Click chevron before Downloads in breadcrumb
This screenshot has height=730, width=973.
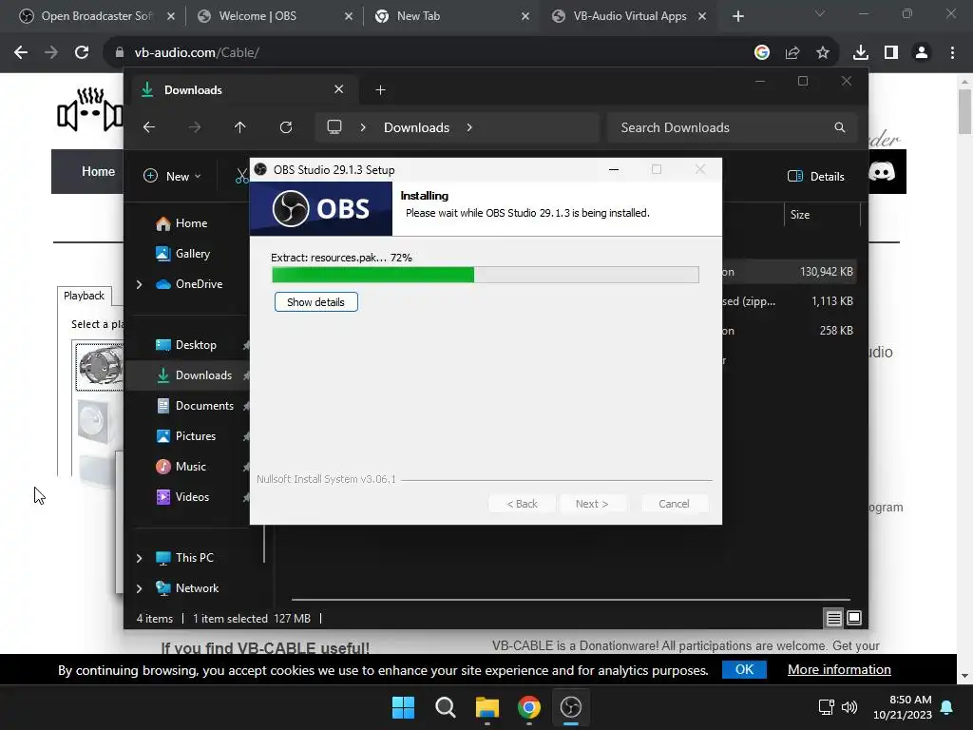click(x=363, y=127)
